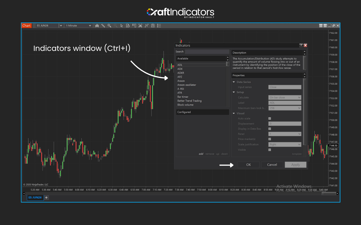Click the chart scroll-left arrow

24,193
